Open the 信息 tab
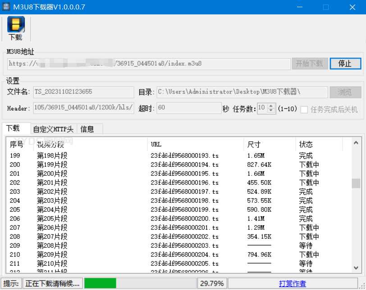The image size is (366, 290). tap(87, 129)
